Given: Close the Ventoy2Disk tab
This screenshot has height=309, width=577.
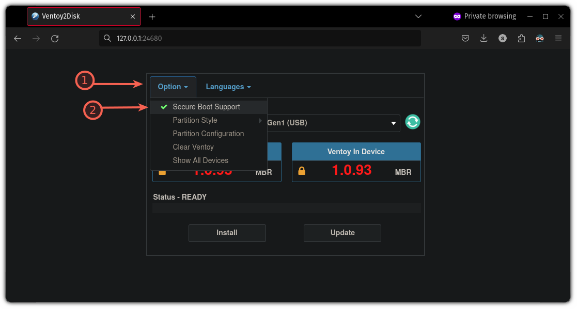Looking at the screenshot, I should [x=133, y=17].
